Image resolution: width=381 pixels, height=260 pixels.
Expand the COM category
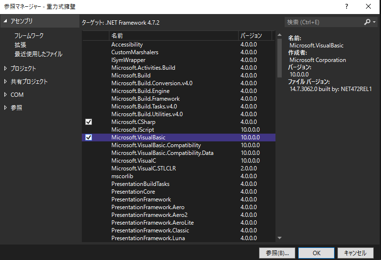coord(5,95)
